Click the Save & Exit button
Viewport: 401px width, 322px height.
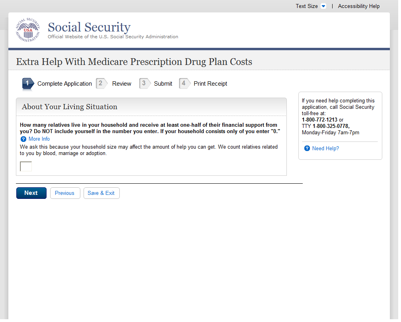(101, 193)
